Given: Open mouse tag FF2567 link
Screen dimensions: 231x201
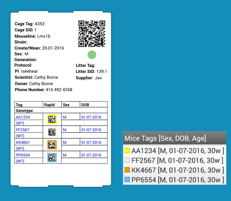Looking at the screenshot, I should (x=23, y=130).
